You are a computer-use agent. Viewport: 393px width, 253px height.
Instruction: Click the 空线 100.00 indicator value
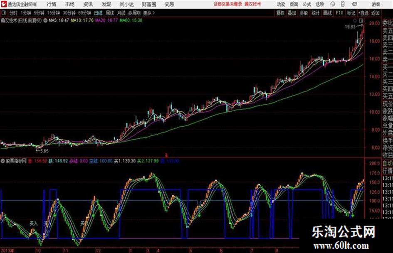tap(101, 161)
